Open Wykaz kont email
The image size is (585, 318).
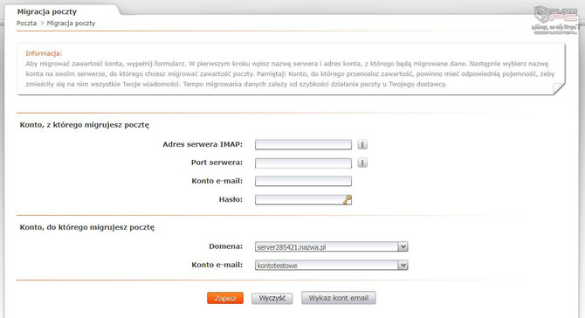(x=339, y=298)
